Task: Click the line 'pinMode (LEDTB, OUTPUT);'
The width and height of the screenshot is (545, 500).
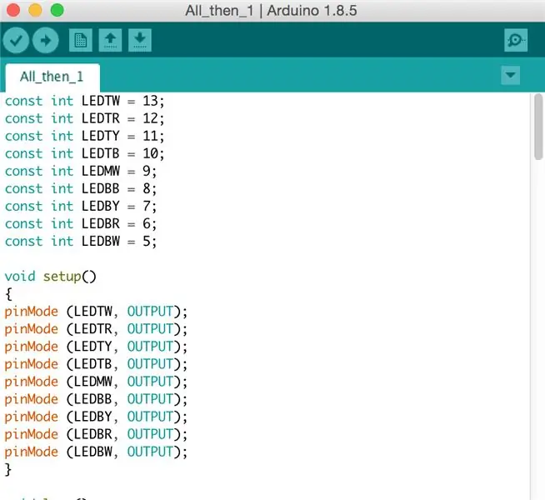Action: [x=96, y=364]
